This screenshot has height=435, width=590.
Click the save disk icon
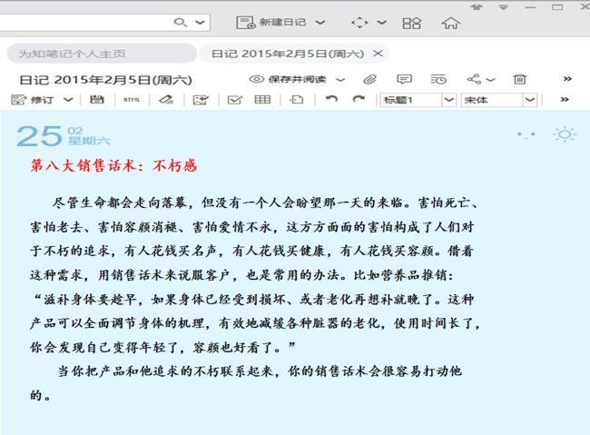[x=97, y=99]
